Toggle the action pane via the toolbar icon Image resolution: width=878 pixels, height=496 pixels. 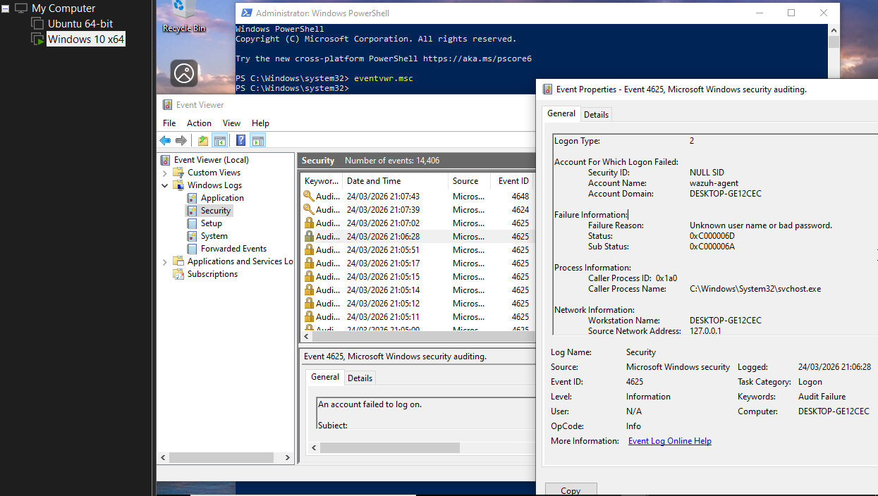coord(257,139)
